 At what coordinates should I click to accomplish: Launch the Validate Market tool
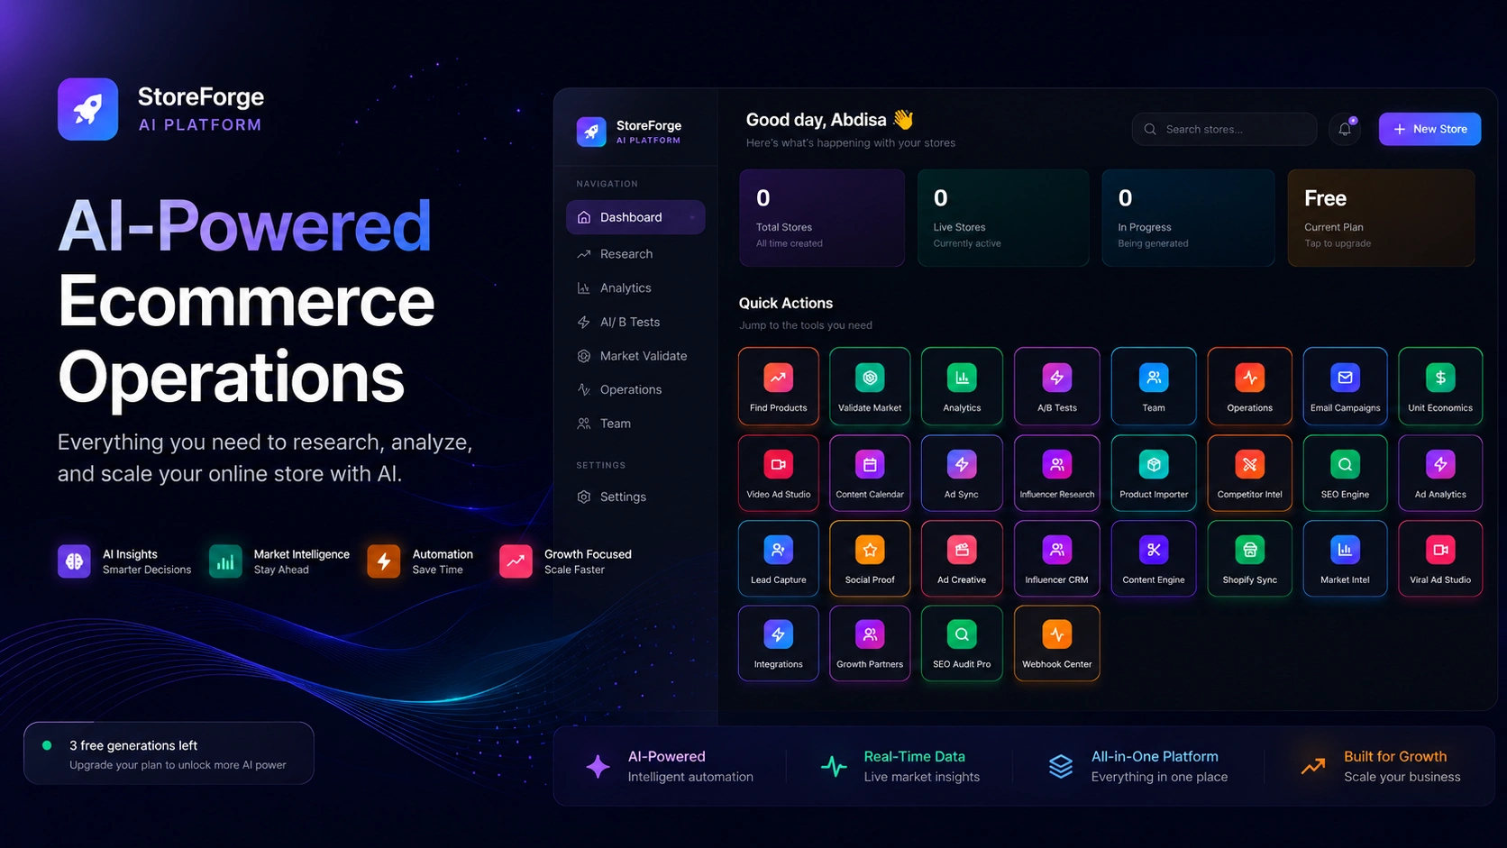(870, 387)
